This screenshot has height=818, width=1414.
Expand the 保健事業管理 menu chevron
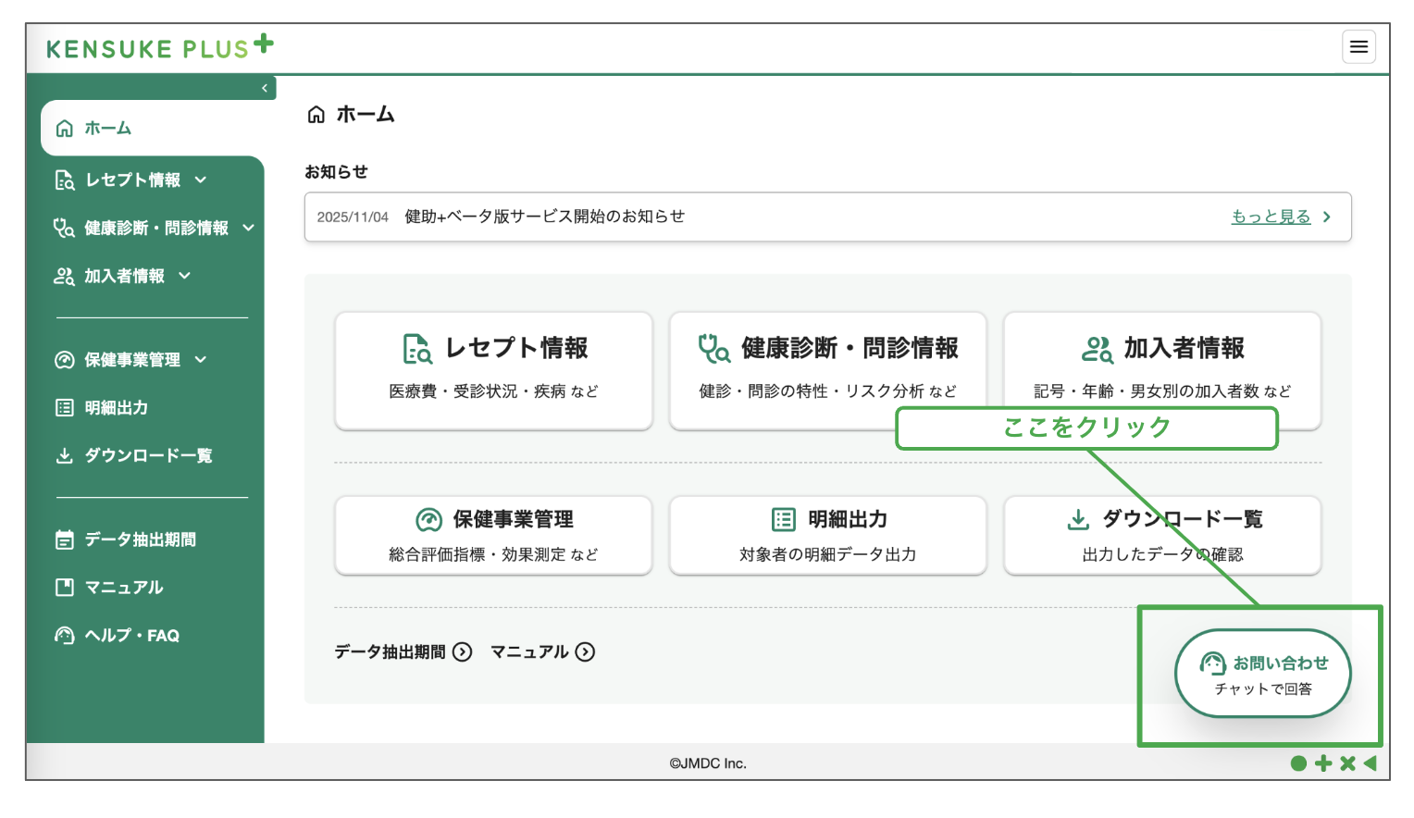(202, 360)
